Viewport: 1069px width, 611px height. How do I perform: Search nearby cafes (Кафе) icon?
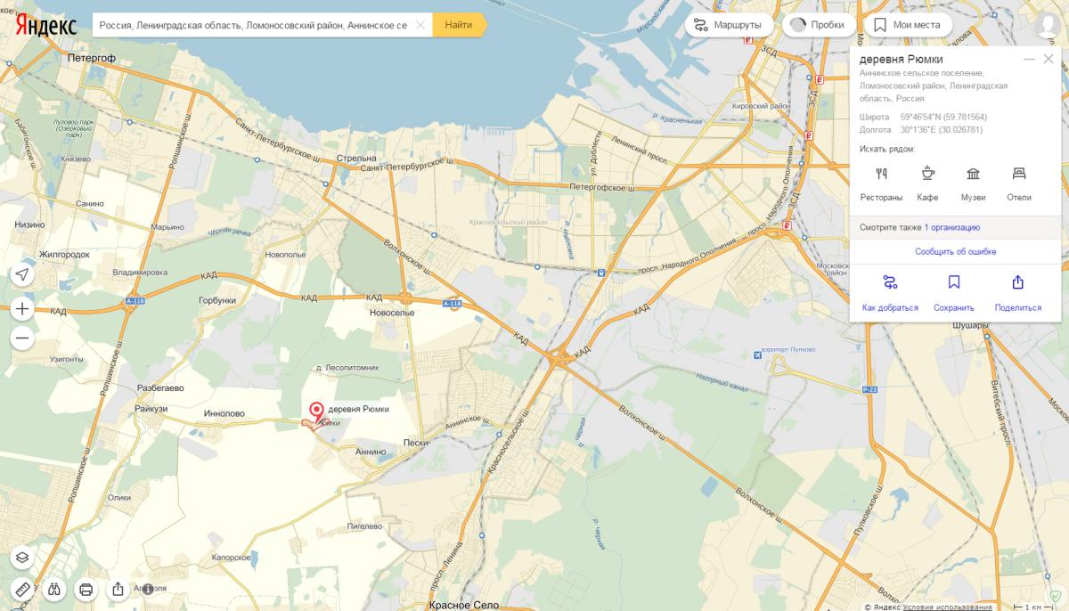coord(927,175)
